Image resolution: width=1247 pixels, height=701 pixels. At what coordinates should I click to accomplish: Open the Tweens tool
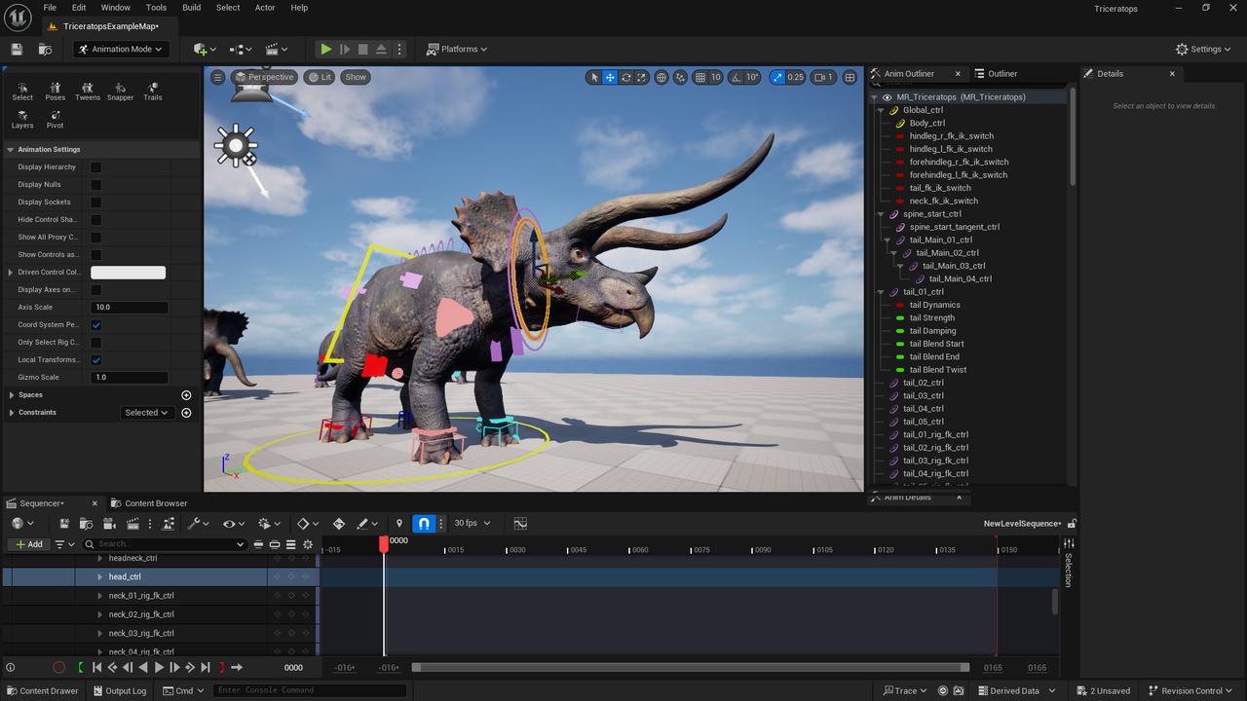pyautogui.click(x=88, y=92)
